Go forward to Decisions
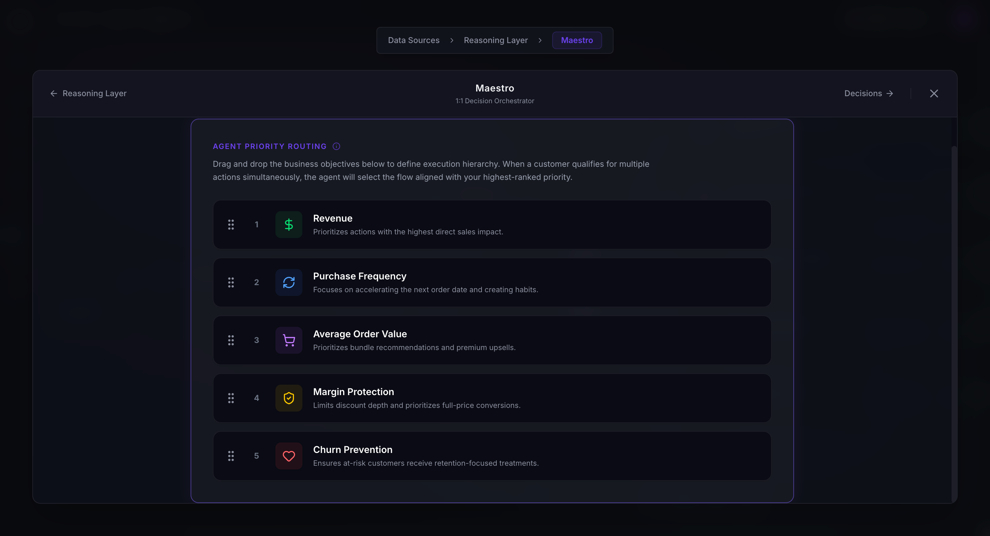This screenshot has width=990, height=536. (868, 93)
